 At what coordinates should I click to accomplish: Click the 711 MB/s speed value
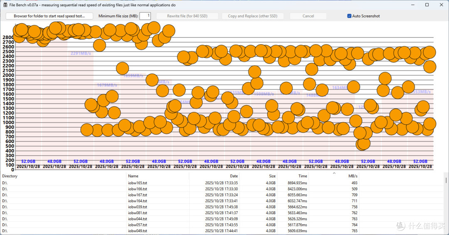[x=355, y=201]
